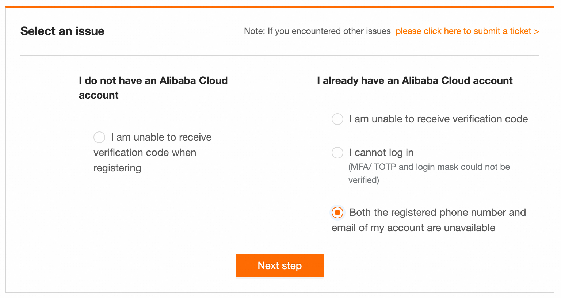Viewport: 561px width, 298px height.
Task: Click the 'I cannot log in' label text
Action: point(381,153)
